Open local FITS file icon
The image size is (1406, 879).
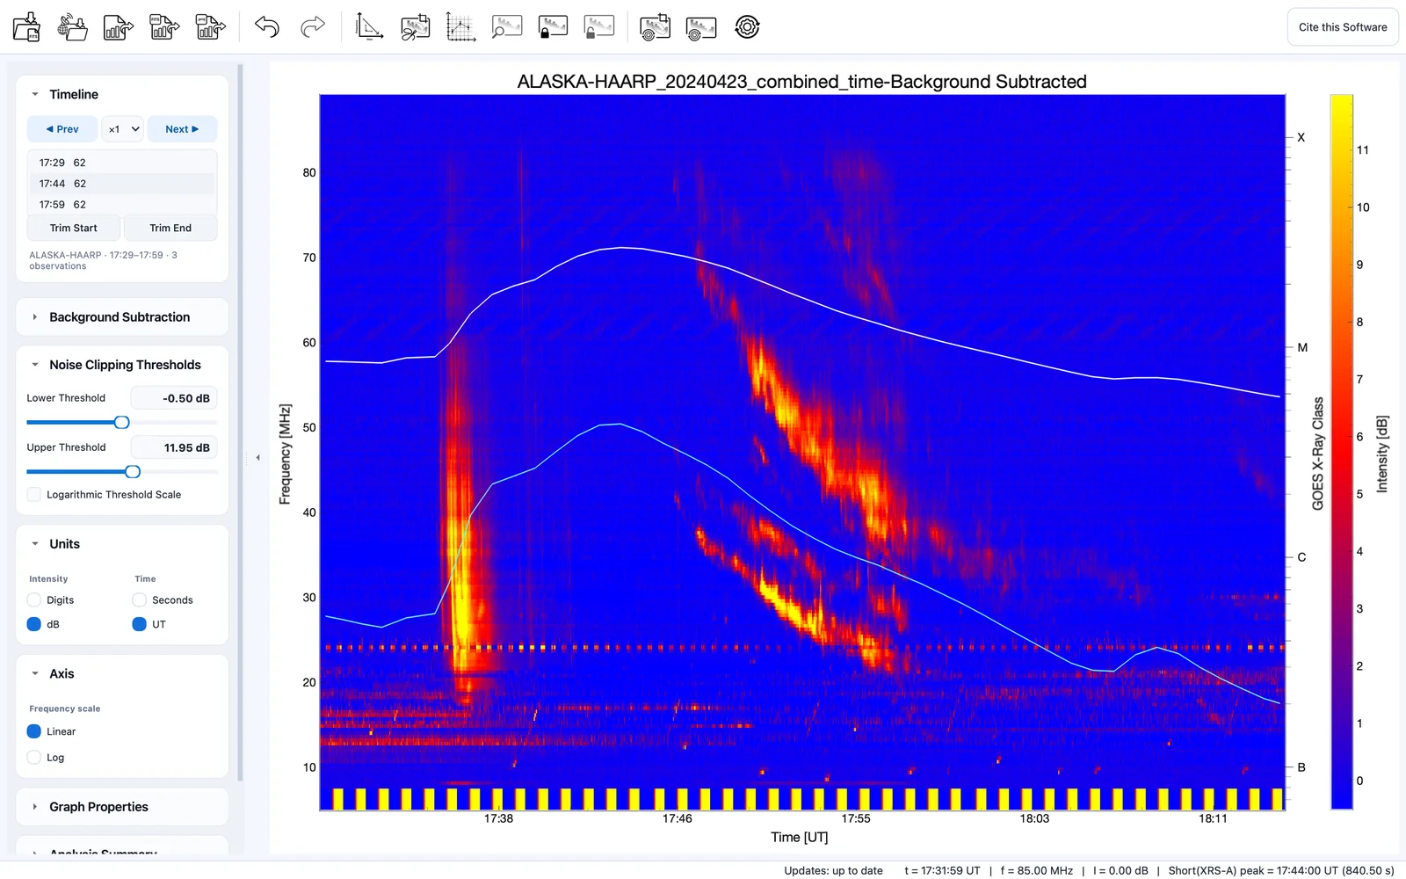[x=26, y=26]
